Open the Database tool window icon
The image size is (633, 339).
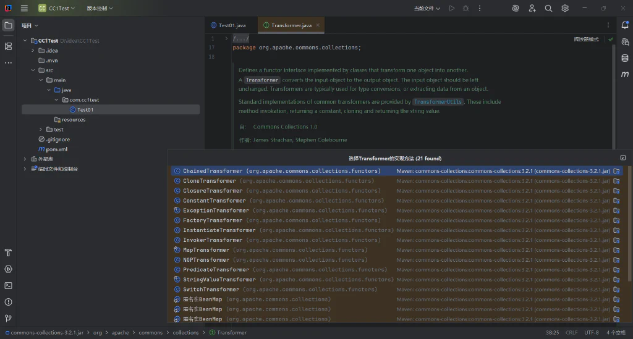[x=624, y=58]
